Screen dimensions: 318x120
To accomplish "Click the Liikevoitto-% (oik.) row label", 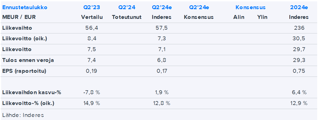I will click(x=28, y=103).
